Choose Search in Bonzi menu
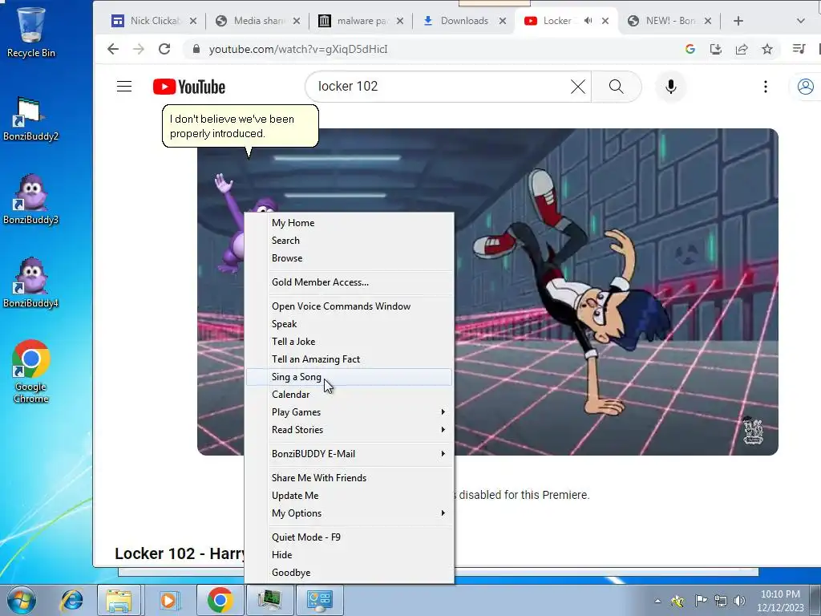The width and height of the screenshot is (821, 616). [349, 241]
